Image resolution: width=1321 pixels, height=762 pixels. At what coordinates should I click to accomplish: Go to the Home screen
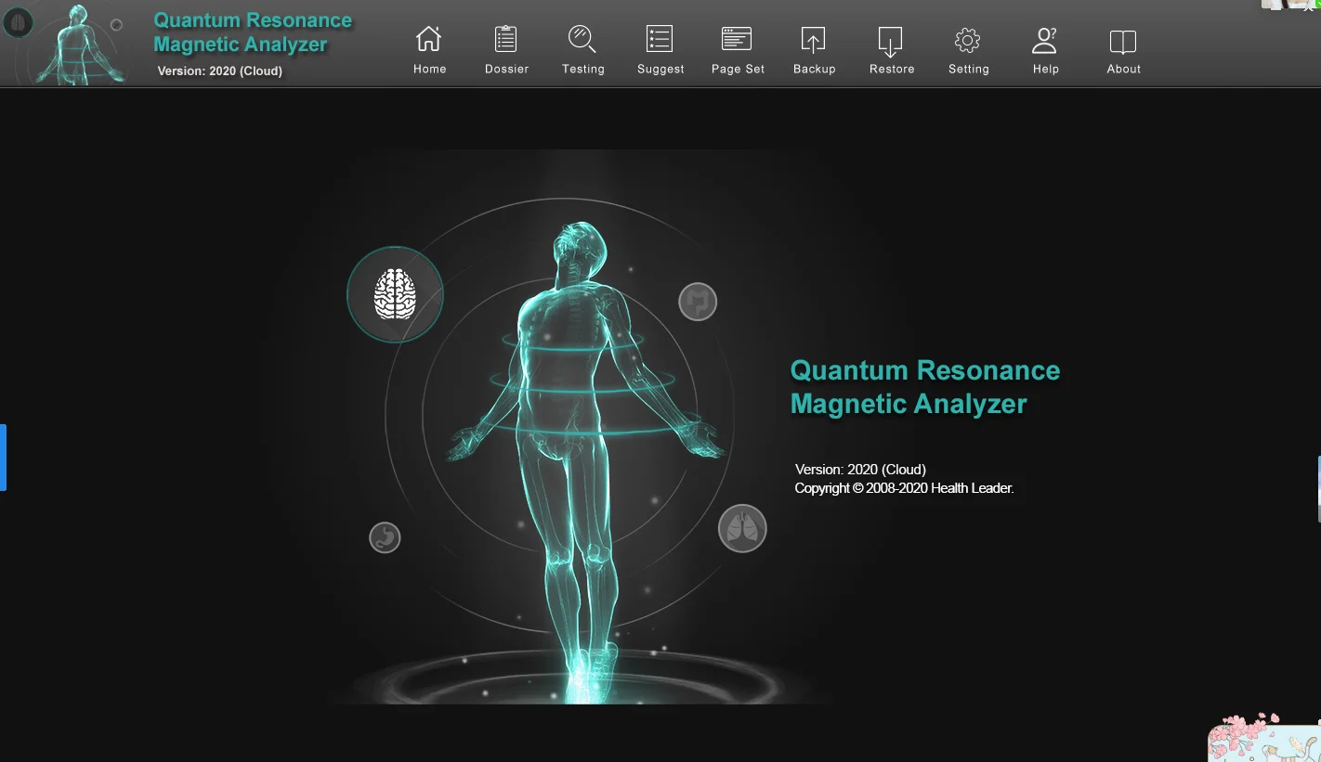pos(429,50)
